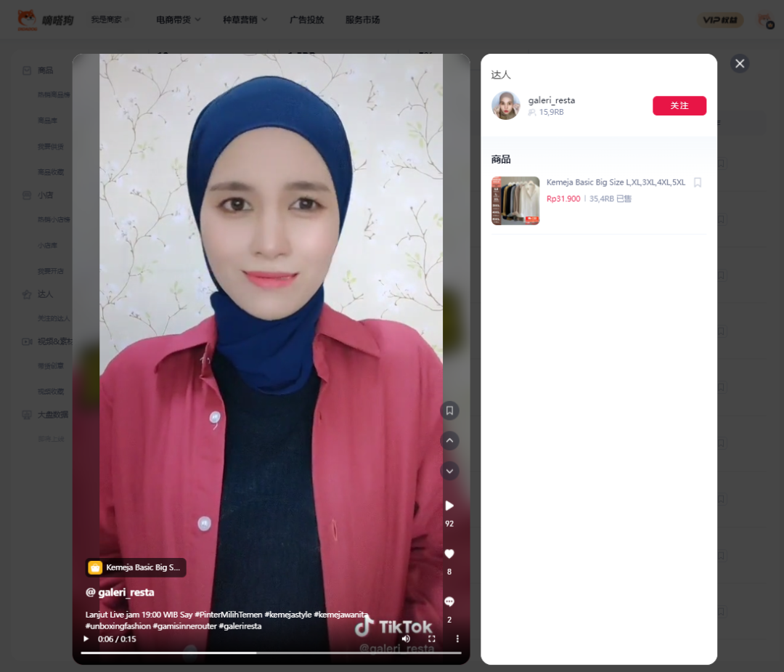The height and width of the screenshot is (672, 784).
Task: Expand the 种草营销 dropdown menu
Action: point(245,20)
